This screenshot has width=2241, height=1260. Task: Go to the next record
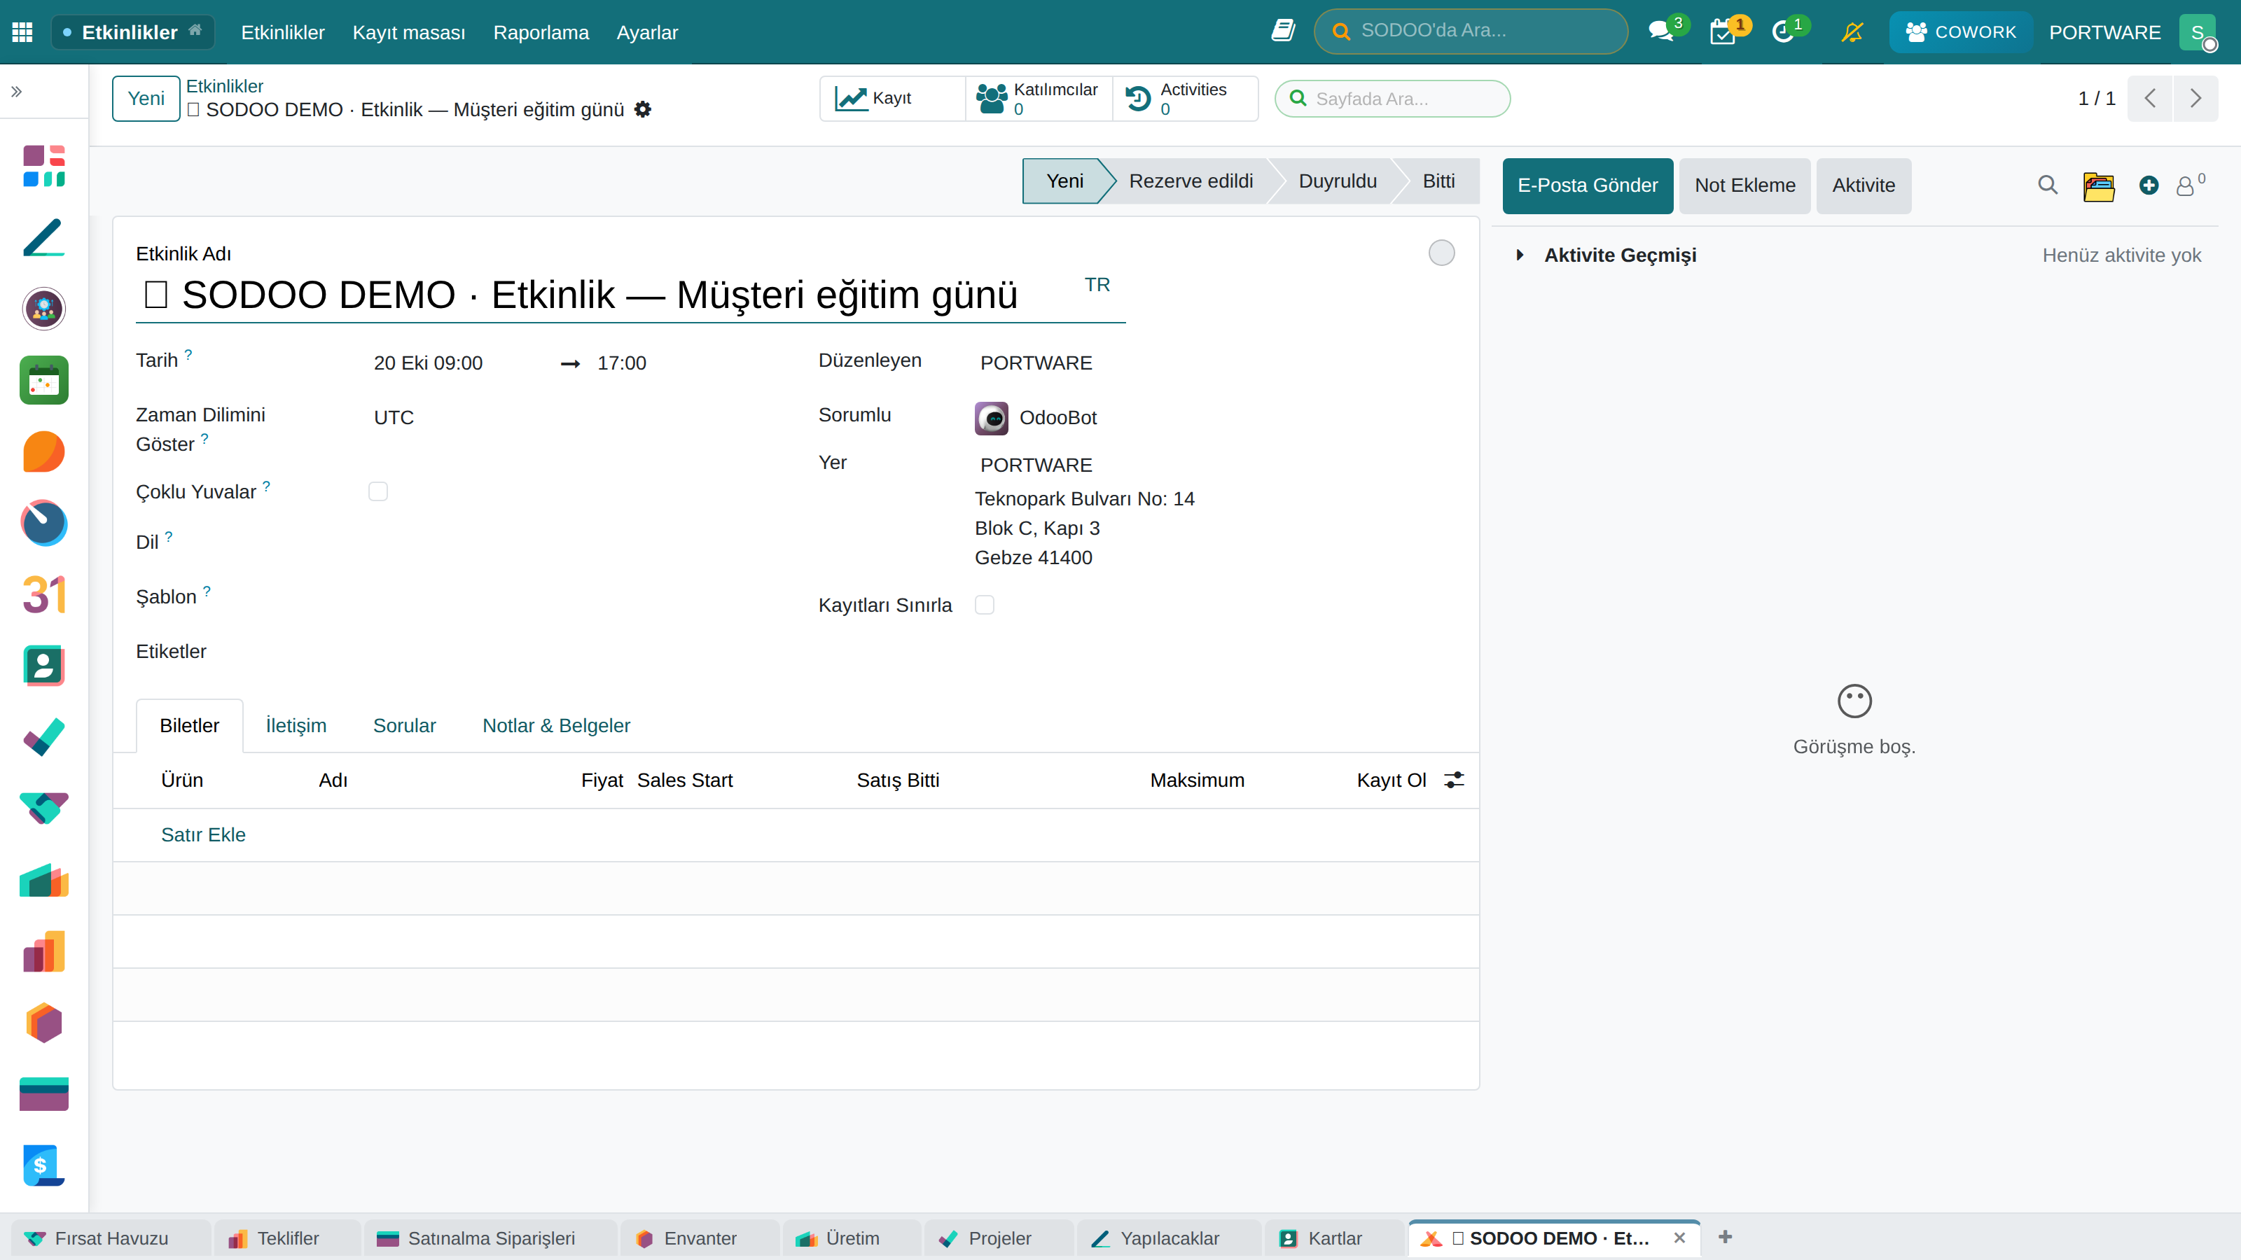click(2195, 98)
